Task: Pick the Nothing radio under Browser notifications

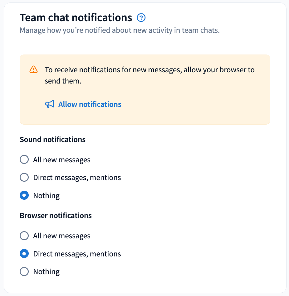Action: coord(24,272)
